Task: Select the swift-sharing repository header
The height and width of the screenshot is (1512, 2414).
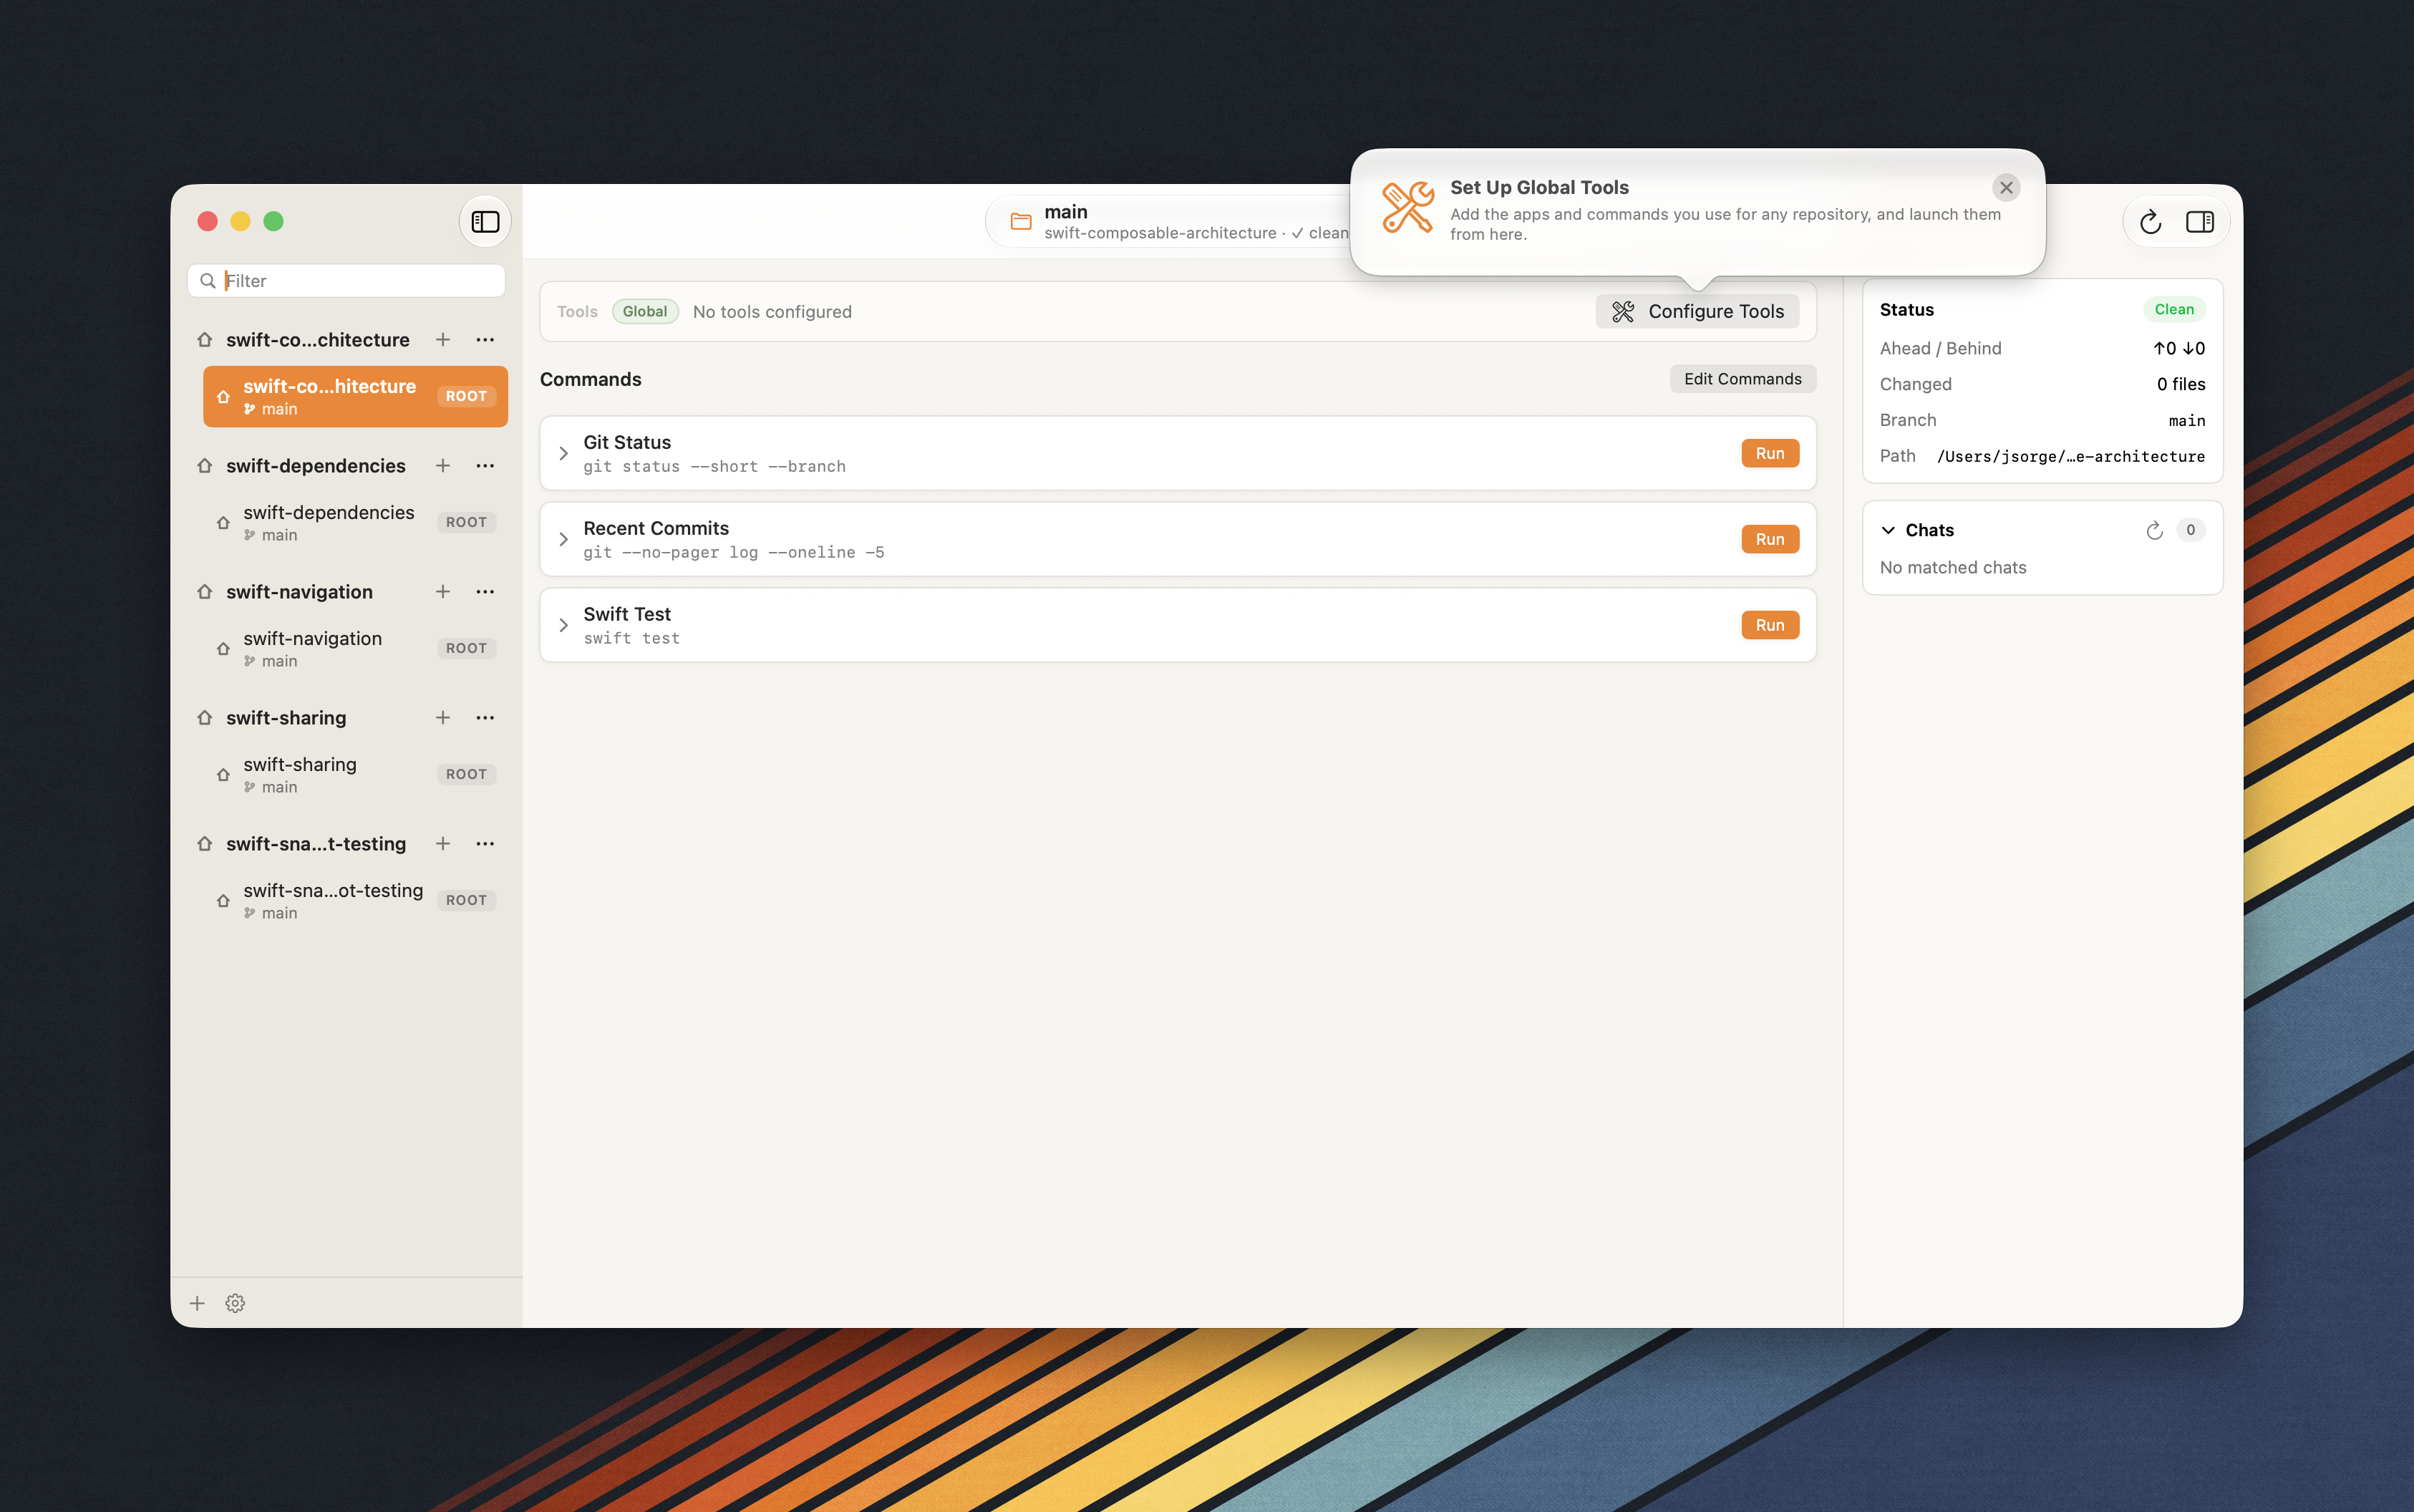Action: click(x=286, y=718)
